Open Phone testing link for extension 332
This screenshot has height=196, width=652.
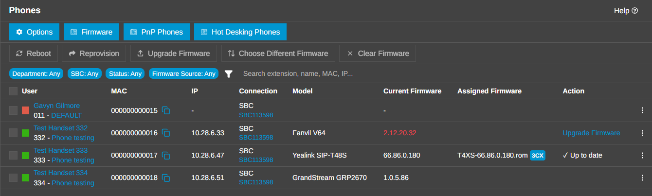[x=73, y=138]
